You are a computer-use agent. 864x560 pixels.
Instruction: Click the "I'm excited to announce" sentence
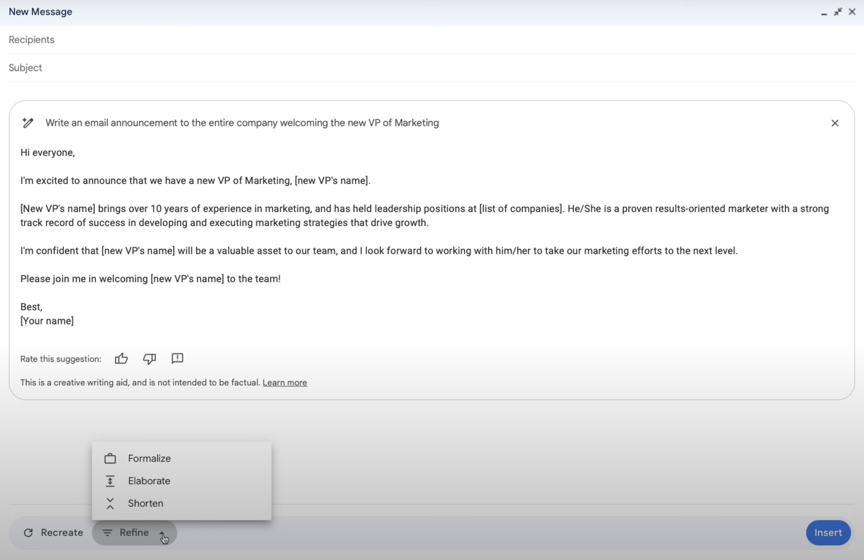tap(195, 181)
